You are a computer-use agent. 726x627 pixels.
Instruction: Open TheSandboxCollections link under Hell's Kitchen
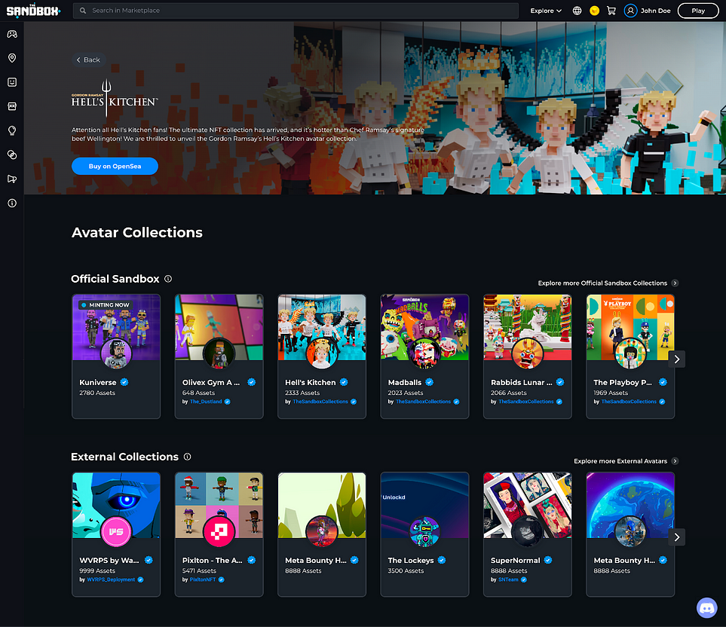pos(320,402)
